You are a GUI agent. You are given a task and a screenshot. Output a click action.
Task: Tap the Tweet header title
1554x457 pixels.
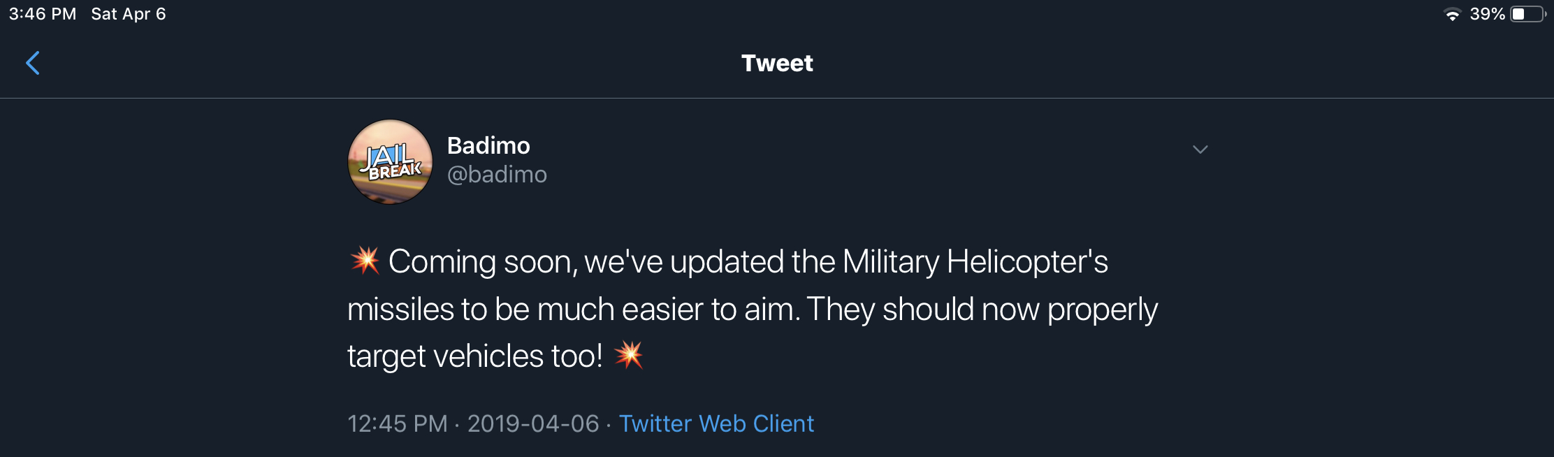(777, 63)
